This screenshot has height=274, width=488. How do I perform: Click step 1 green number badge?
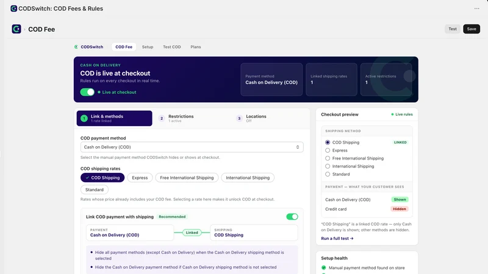[84, 118]
